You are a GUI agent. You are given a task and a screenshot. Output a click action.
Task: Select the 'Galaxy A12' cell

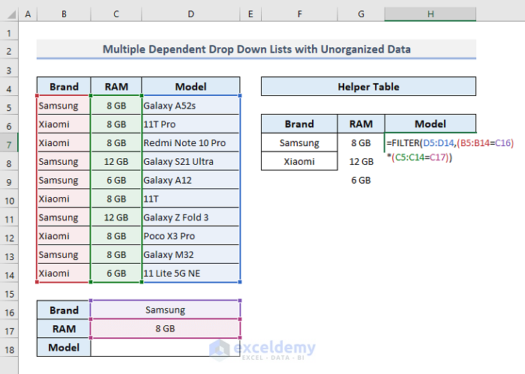pyautogui.click(x=190, y=181)
